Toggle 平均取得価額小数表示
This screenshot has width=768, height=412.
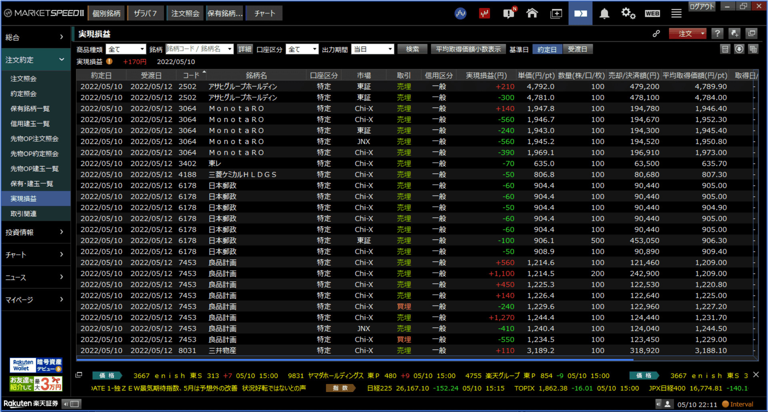[468, 49]
